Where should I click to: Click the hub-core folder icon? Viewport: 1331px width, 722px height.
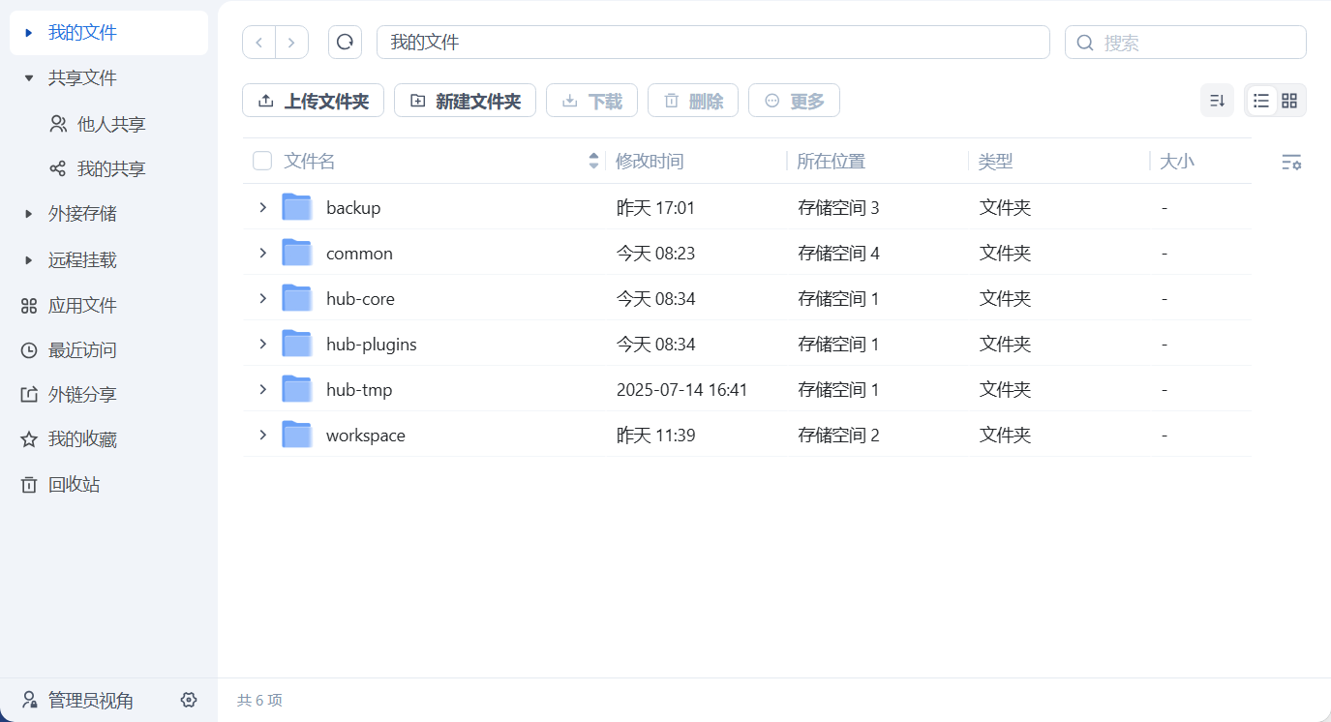click(296, 298)
